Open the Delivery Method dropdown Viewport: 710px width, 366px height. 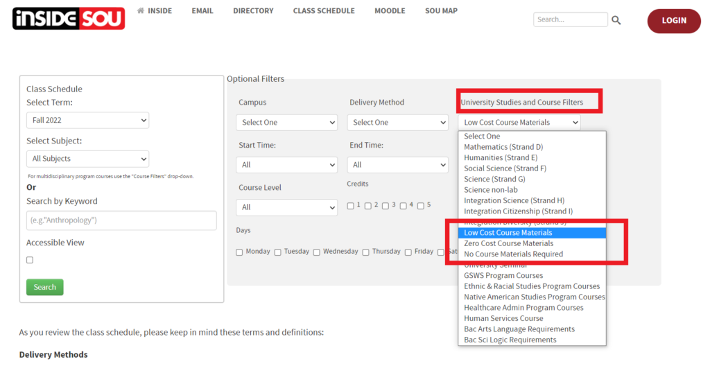pos(397,123)
